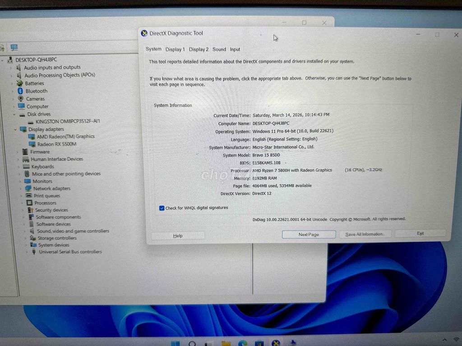The image size is (462, 346).
Task: Switch to the Sound tab
Action: tap(219, 50)
